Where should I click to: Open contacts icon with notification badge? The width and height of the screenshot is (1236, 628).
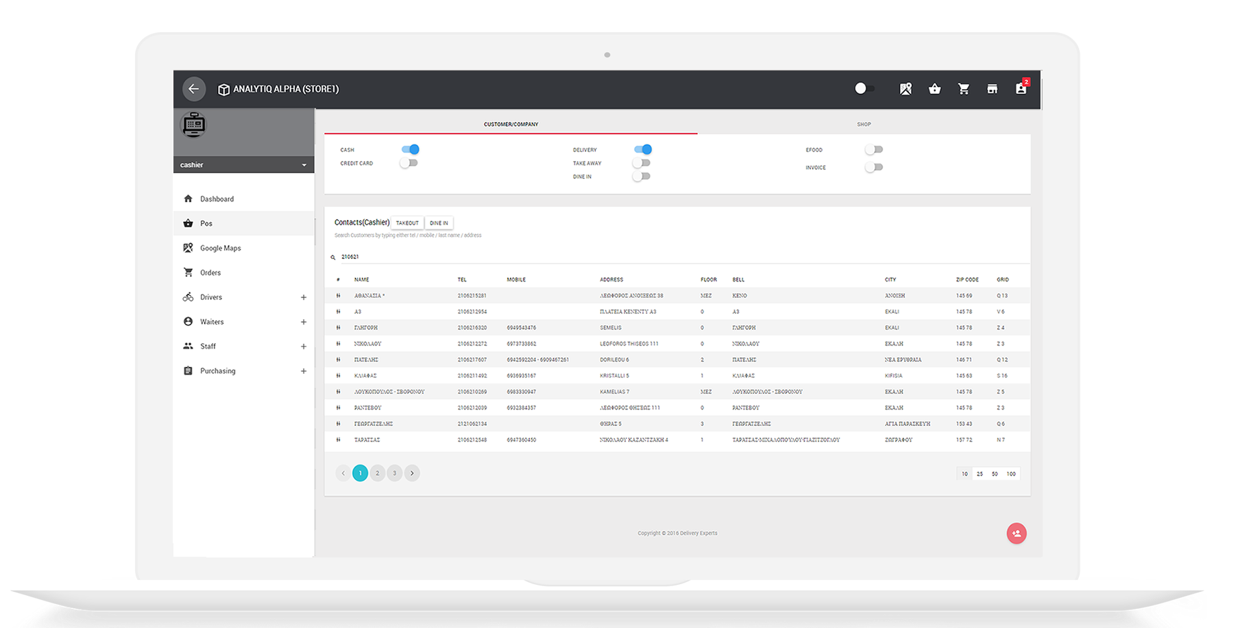coord(1021,89)
